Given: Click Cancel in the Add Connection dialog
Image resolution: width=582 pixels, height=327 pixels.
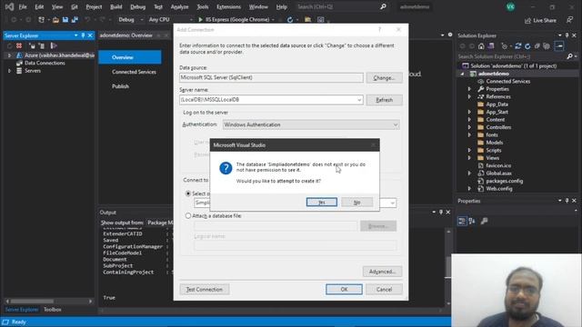Looking at the screenshot, I should click(x=384, y=289).
